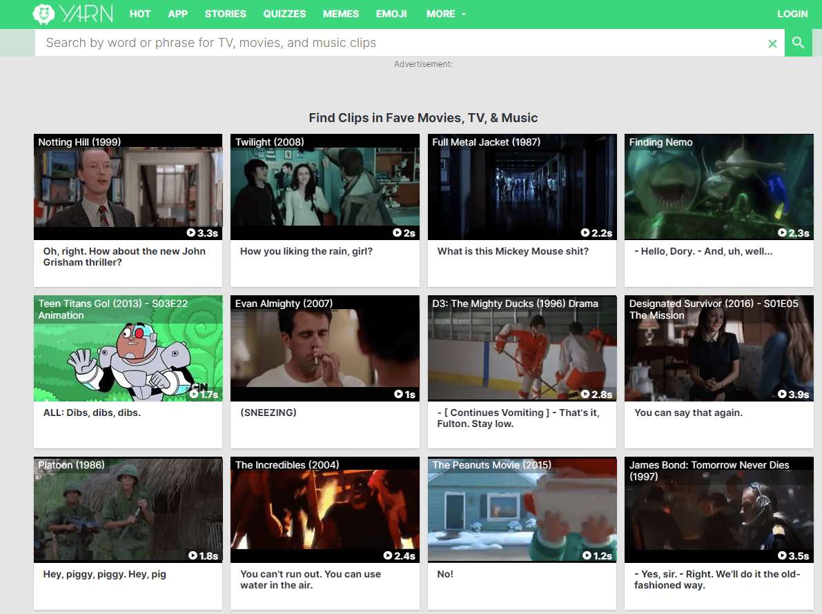Hit play icon on Full Metal Jacket clip
Viewport: 822px width, 614px height.
(x=585, y=233)
